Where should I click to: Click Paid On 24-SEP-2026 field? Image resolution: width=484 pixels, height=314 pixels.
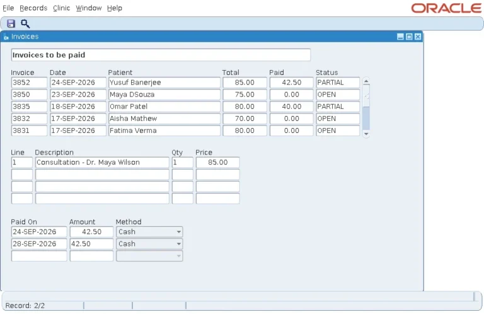pos(39,232)
